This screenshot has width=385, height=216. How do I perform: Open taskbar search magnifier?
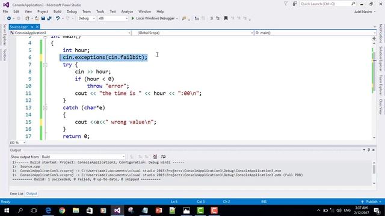(20, 211)
